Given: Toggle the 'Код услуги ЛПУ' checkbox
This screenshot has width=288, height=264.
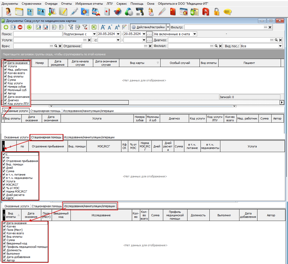Looking at the screenshot, I should coord(5,104).
